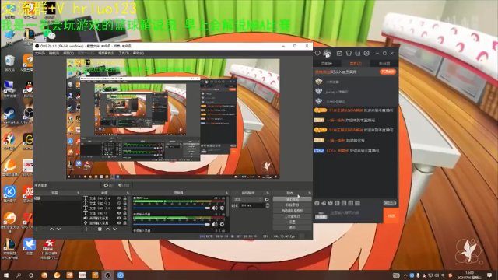Add a new source with plus icon
The width and height of the screenshot is (498, 280).
tap(86, 229)
